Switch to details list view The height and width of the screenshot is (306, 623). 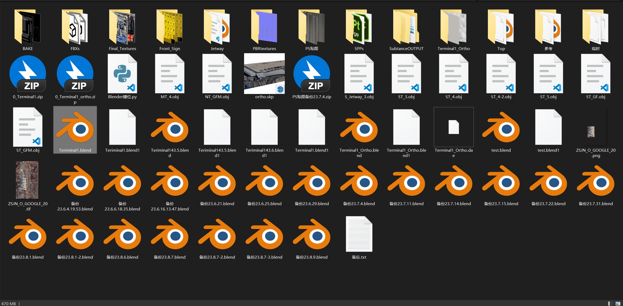[611, 304]
